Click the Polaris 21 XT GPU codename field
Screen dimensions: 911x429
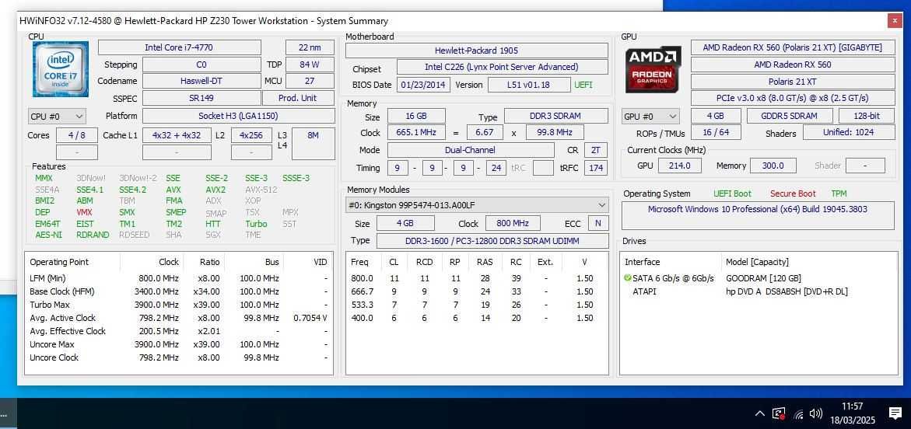[x=793, y=82]
